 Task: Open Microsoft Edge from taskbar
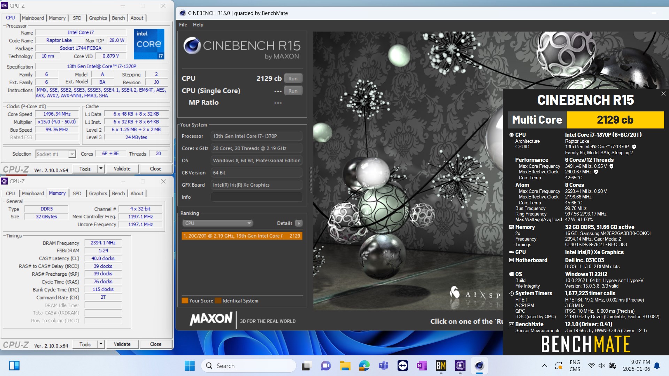364,366
